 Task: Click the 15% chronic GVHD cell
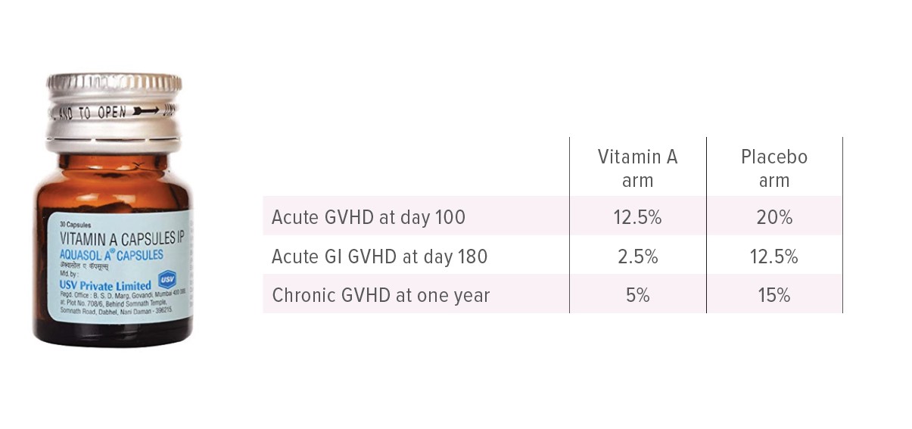773,296
